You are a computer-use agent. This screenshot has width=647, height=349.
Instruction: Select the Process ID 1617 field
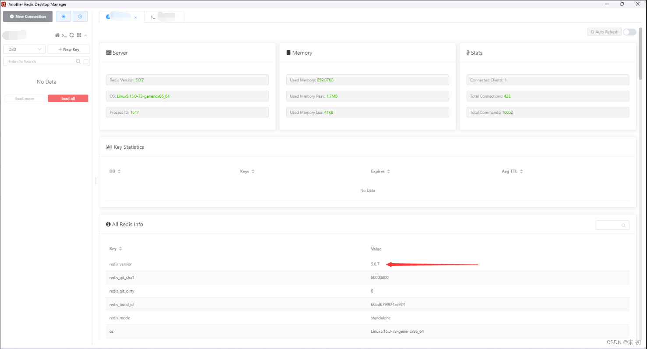click(x=187, y=112)
